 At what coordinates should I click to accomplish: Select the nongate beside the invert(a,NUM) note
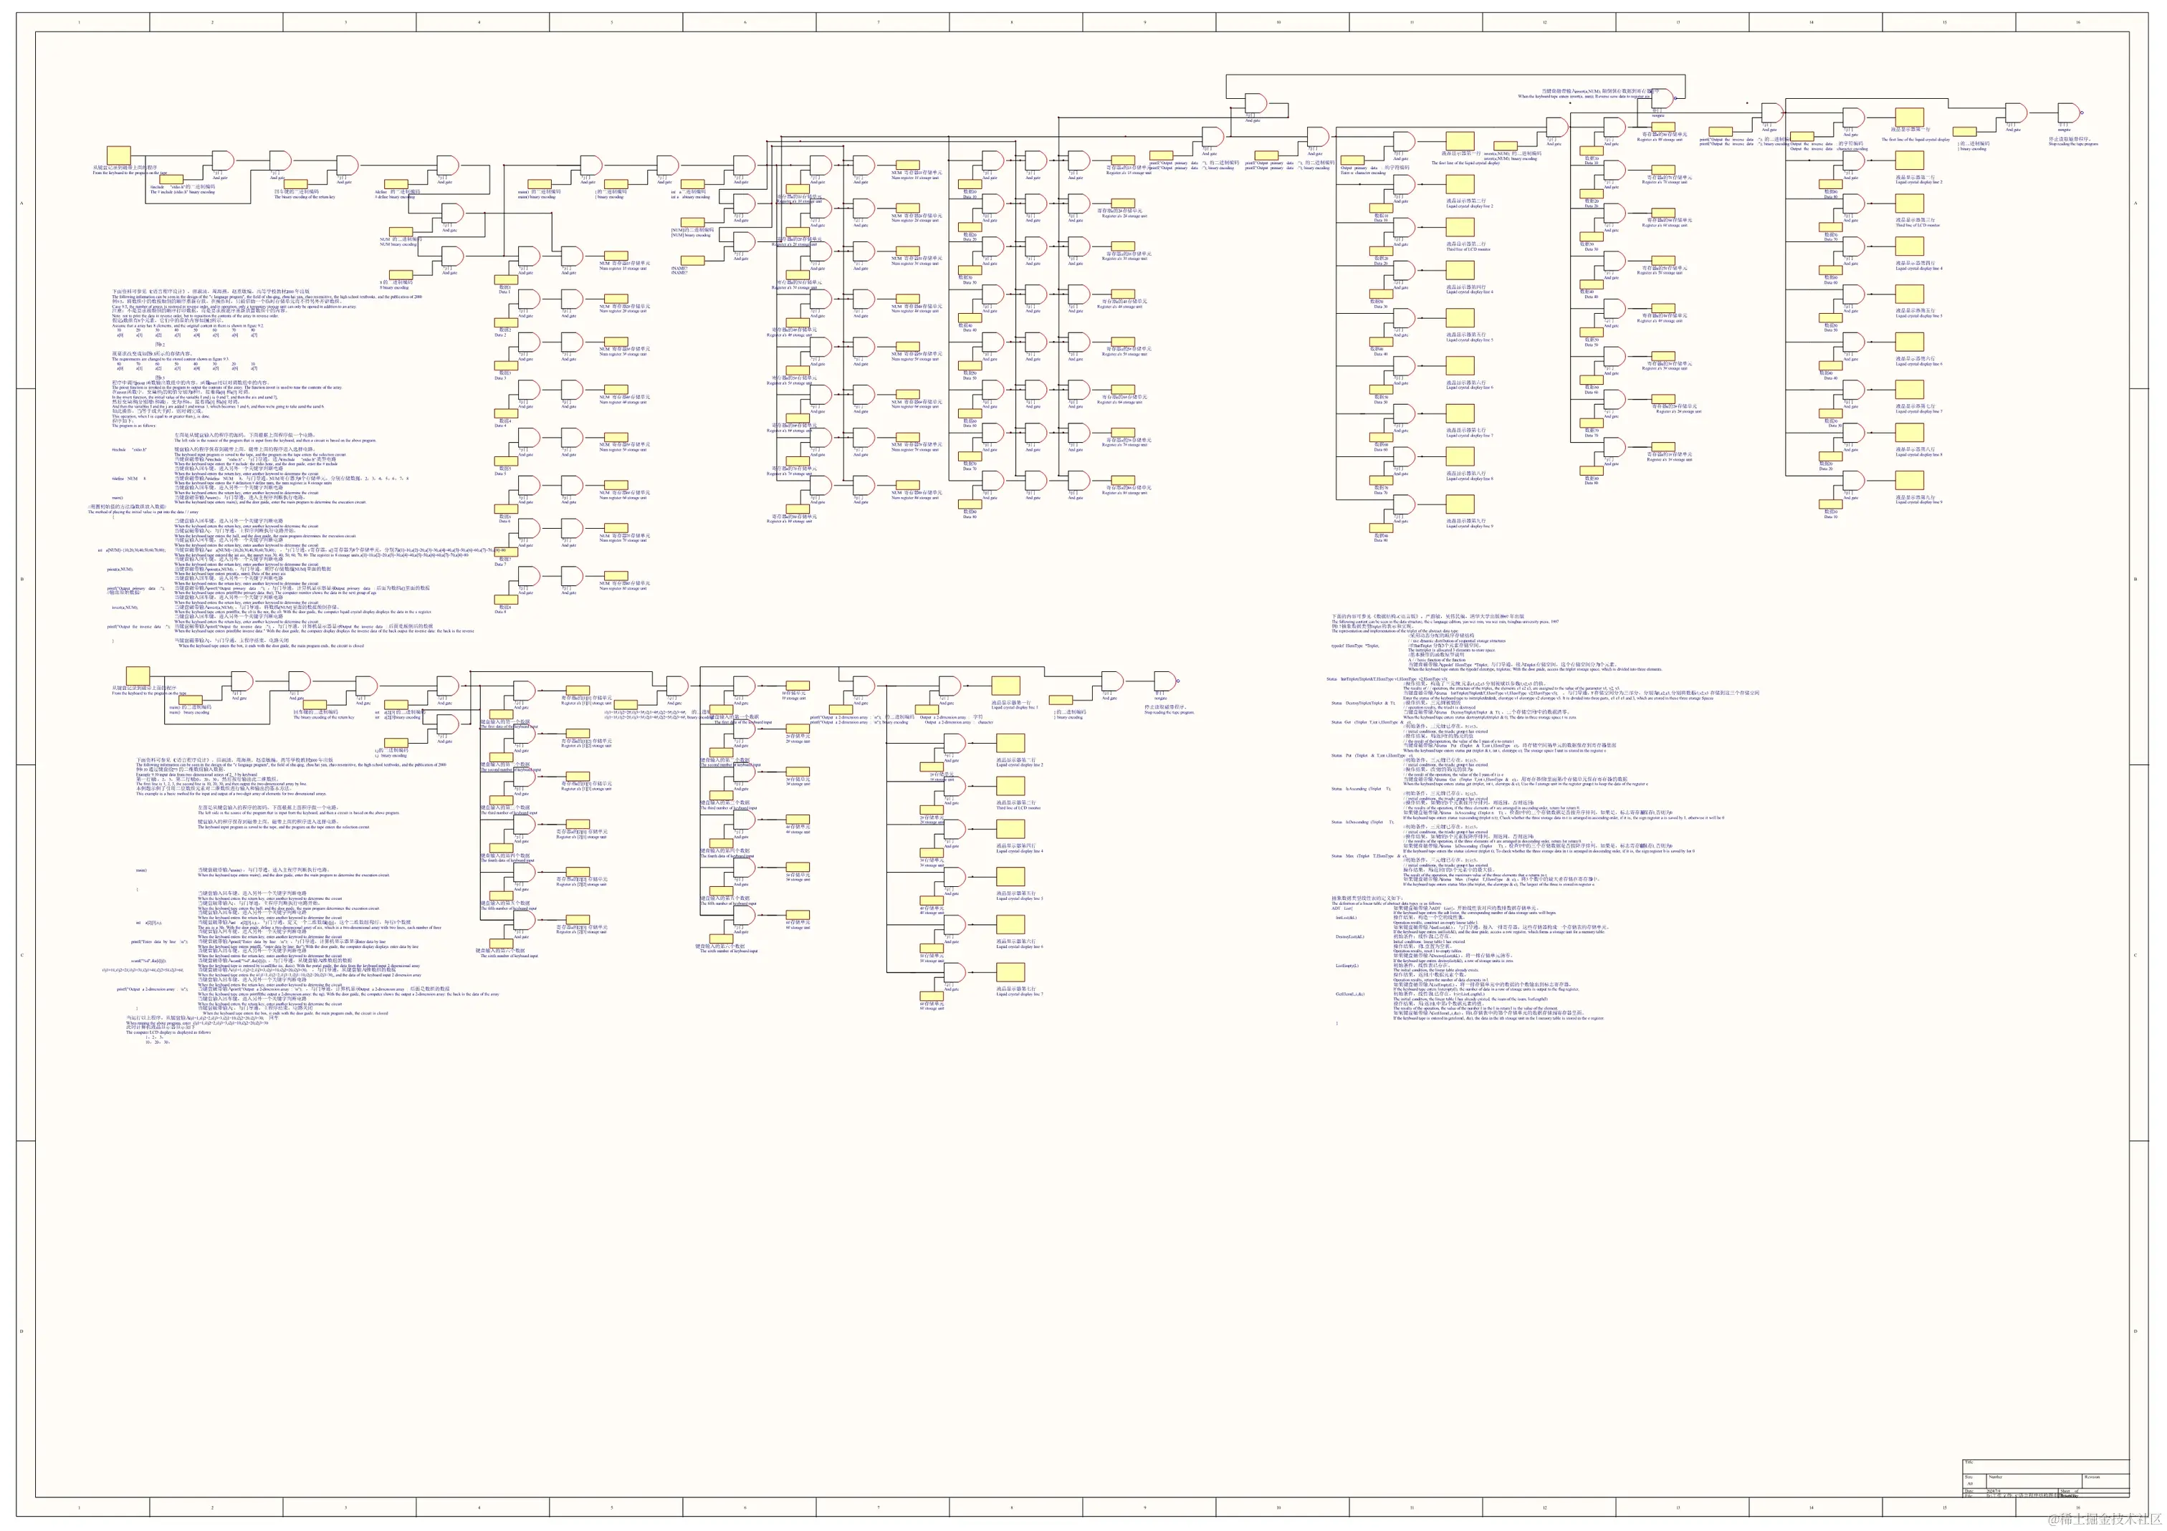click(1662, 97)
